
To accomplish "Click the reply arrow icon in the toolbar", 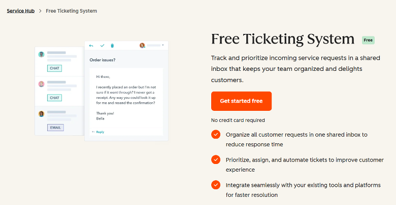I will (x=91, y=46).
